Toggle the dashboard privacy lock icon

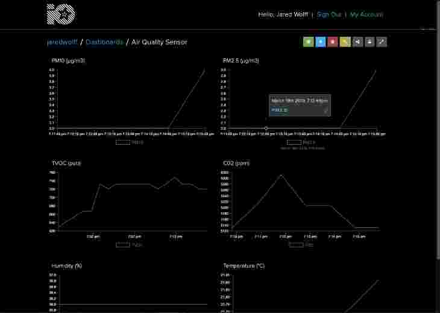(369, 42)
